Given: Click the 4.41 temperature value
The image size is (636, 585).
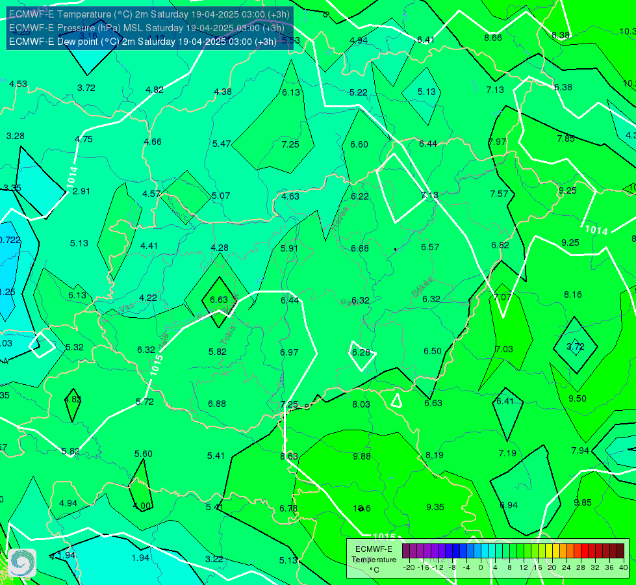Looking at the screenshot, I should pyautogui.click(x=149, y=246).
